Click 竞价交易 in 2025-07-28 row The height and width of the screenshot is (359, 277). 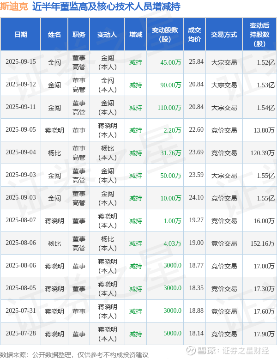224,334
